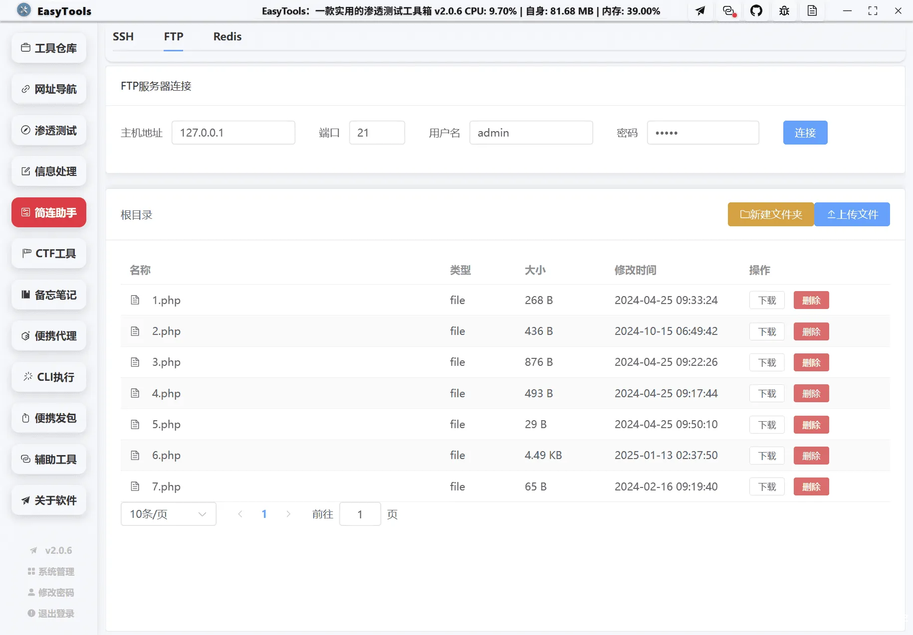Delete the 3.php file
This screenshot has height=635, width=913.
click(811, 362)
